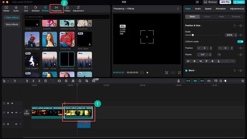The height and width of the screenshot is (139, 247).
Task: Open the Filters tab
Action: (x=67, y=9)
